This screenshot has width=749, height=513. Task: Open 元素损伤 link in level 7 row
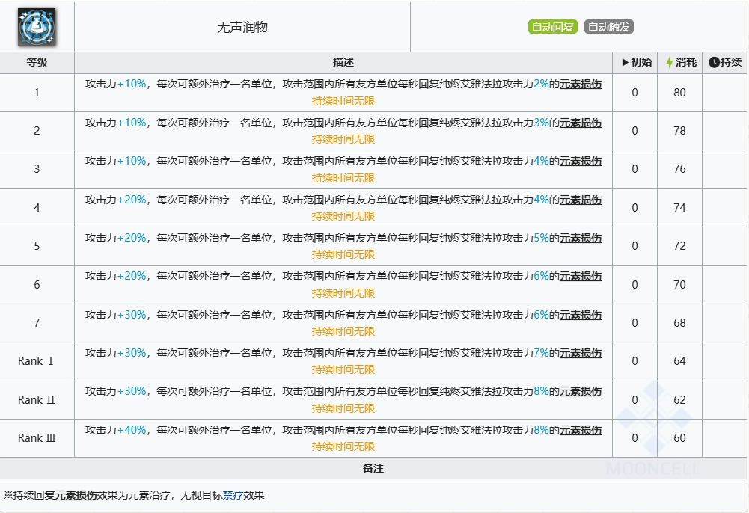[580, 315]
